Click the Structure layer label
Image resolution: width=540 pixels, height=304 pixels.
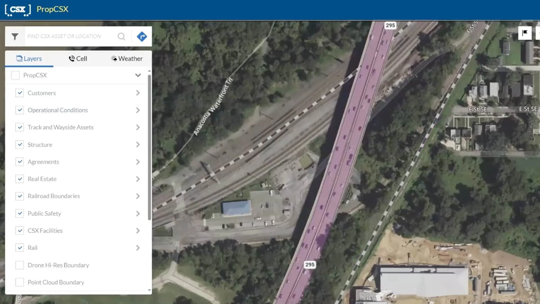click(40, 145)
